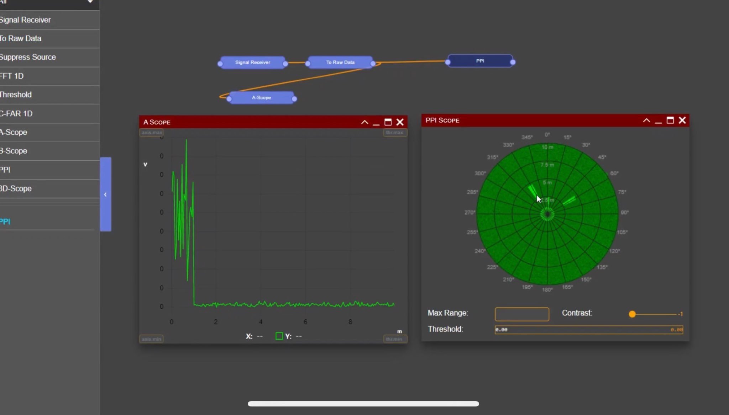Collapse the A Scope window with its chevron

click(x=364, y=122)
